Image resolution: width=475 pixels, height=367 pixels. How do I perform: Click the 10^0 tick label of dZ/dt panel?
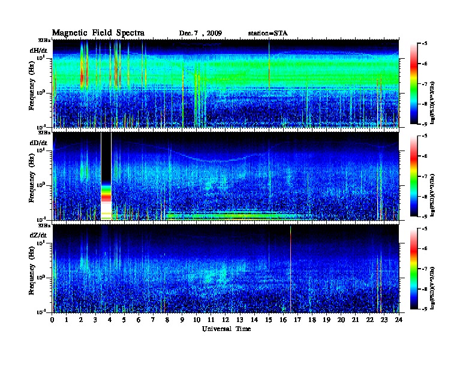41,278
